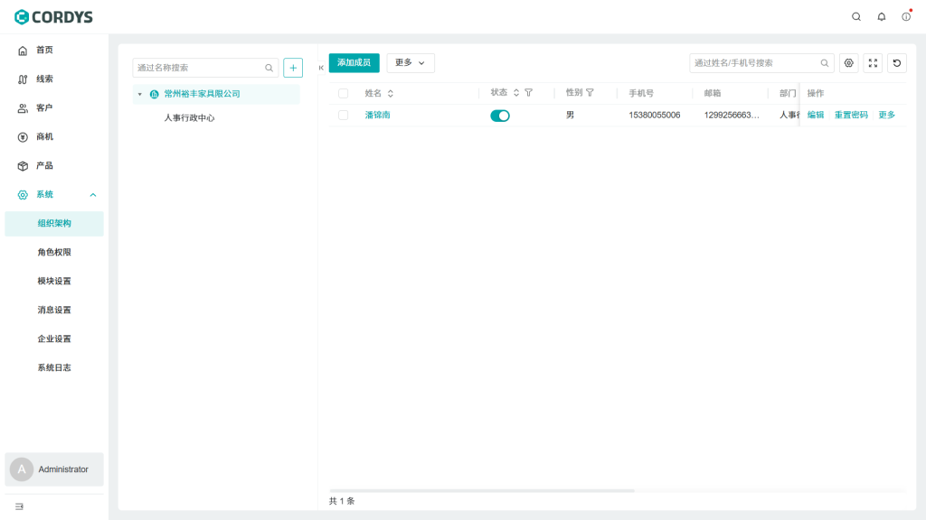Open the column settings gear icon
This screenshot has width=926, height=520.
coord(848,63)
